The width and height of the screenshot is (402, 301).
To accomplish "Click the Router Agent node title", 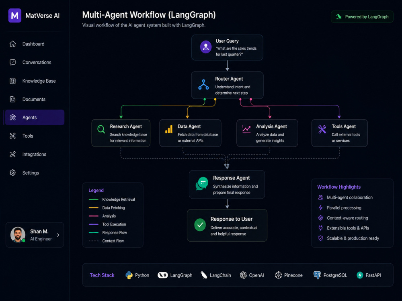I will [x=229, y=79].
